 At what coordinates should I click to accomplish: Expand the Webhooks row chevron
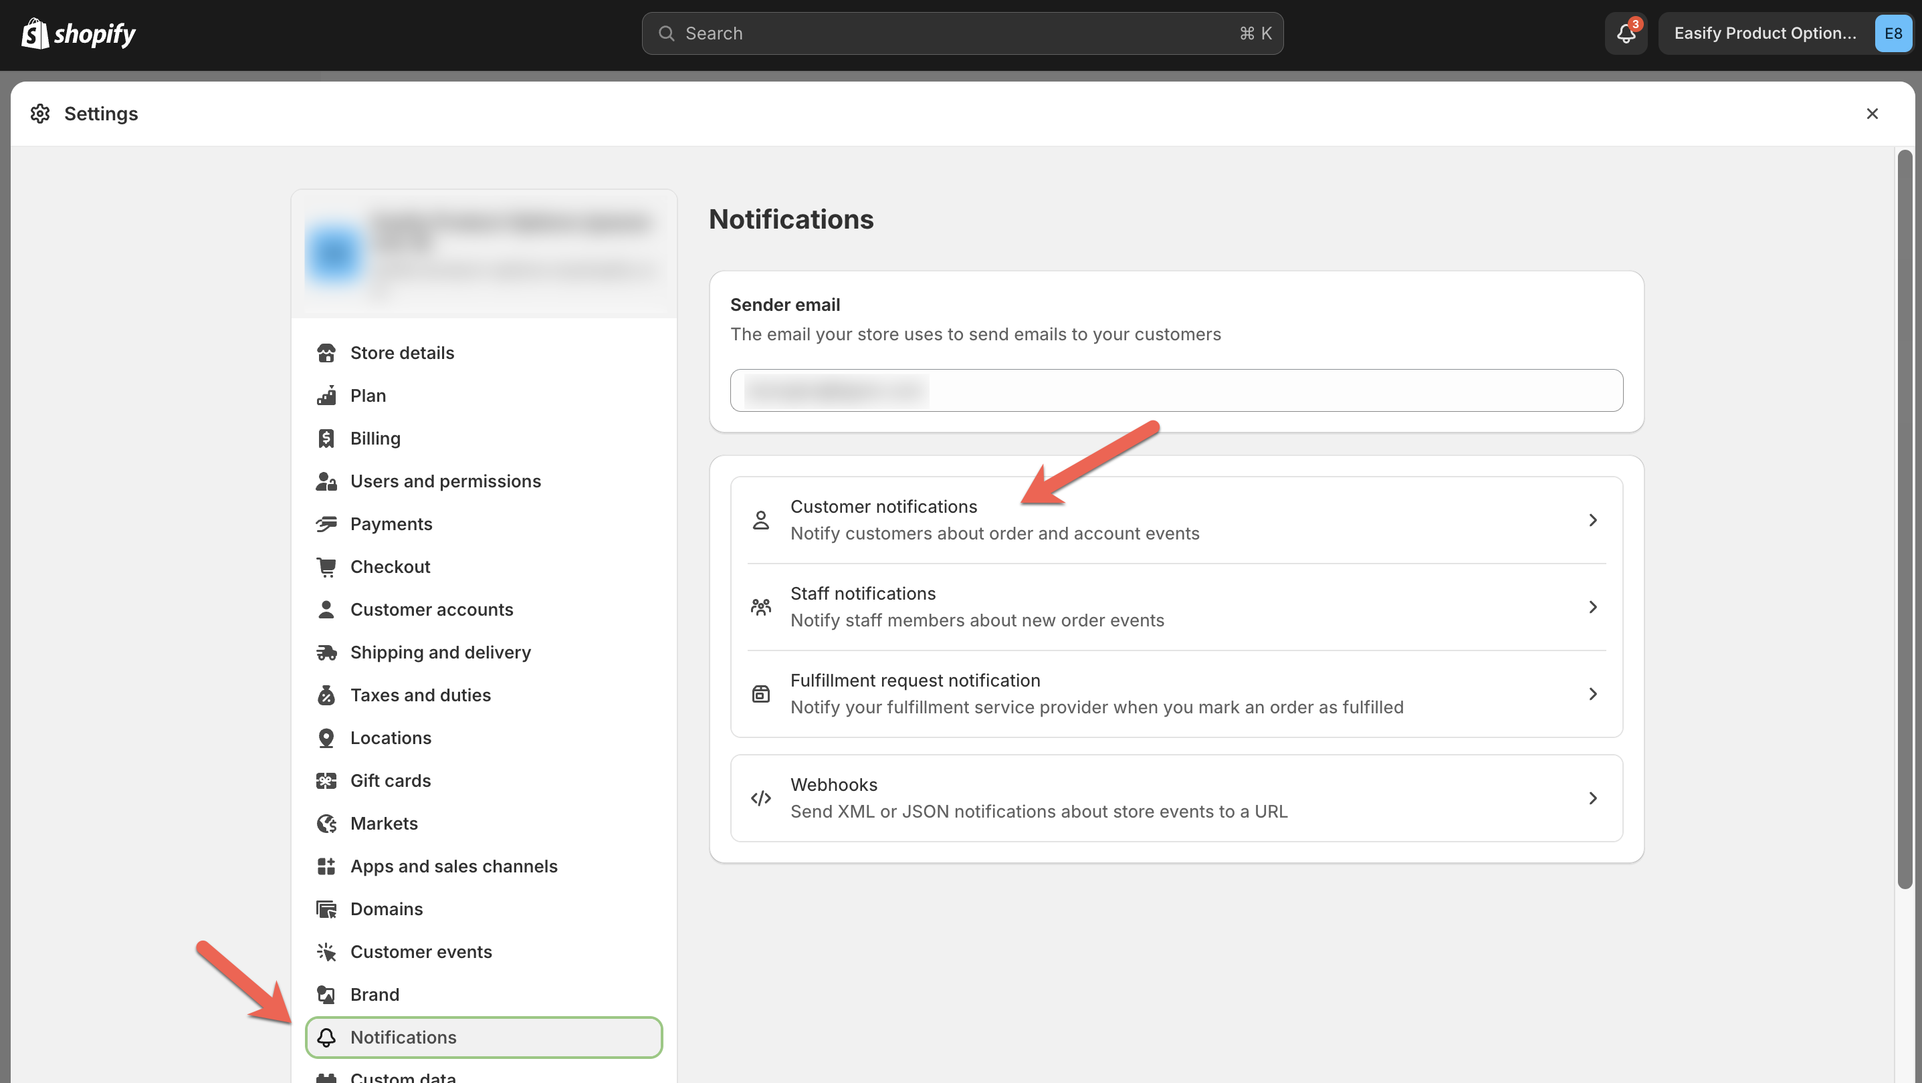tap(1593, 798)
